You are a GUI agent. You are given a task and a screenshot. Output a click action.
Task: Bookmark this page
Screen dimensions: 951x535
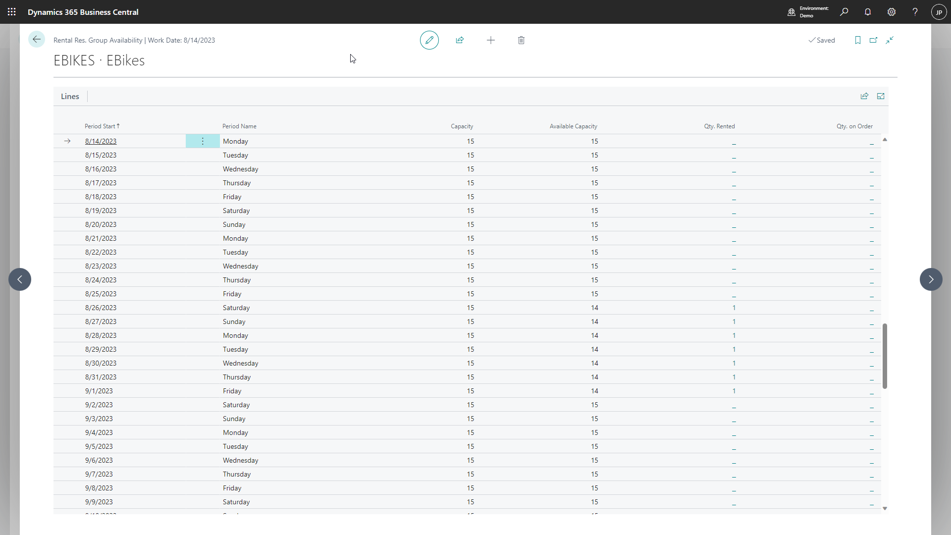pos(858,40)
